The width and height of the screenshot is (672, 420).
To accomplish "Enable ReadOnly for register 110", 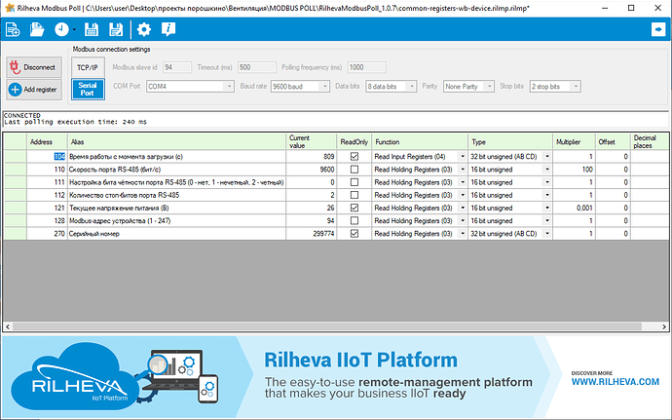I will coord(355,169).
